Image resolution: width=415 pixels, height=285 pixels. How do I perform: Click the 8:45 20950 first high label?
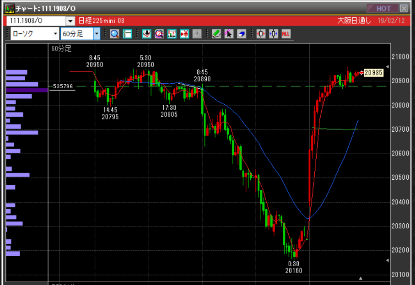(95, 61)
